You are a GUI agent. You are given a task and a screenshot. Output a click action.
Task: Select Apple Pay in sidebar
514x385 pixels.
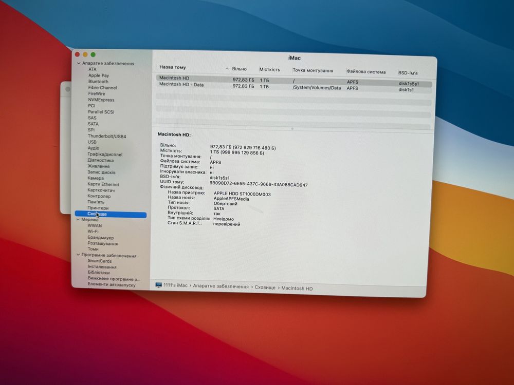pos(98,75)
